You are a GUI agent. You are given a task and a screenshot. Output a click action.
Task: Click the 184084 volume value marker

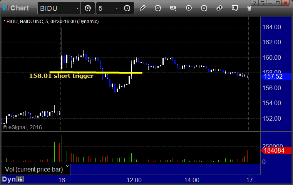(x=276, y=150)
